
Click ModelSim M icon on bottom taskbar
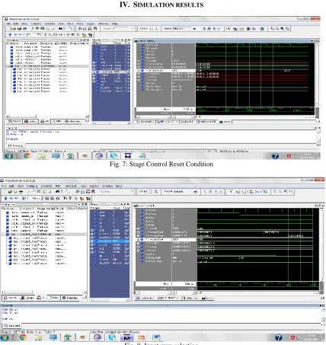(126, 337)
